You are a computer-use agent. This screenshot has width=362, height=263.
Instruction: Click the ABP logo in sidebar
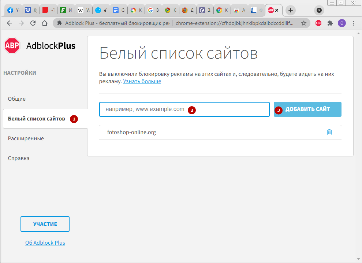[12, 45]
